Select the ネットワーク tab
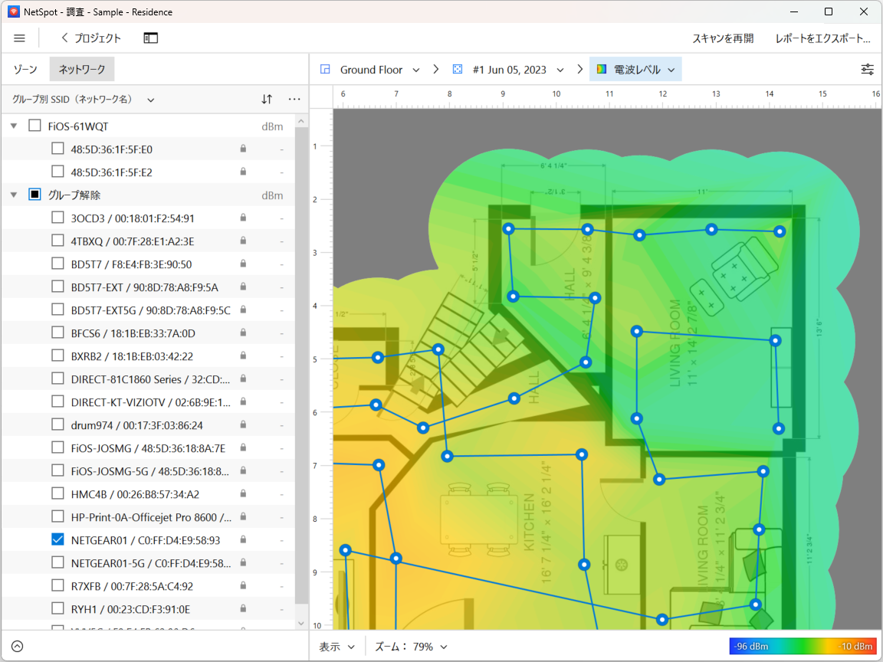Screen dimensions: 883x662 [x=82, y=70]
